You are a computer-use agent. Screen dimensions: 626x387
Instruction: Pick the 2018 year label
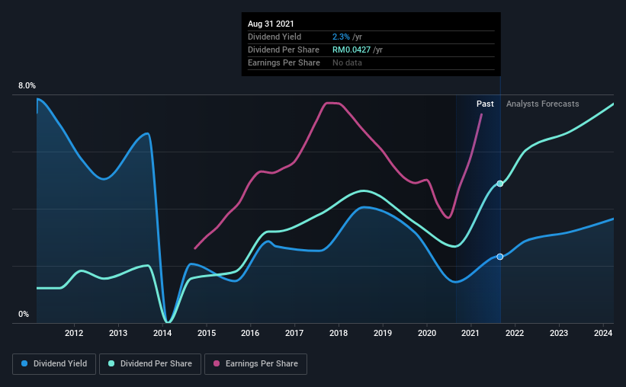(x=339, y=333)
